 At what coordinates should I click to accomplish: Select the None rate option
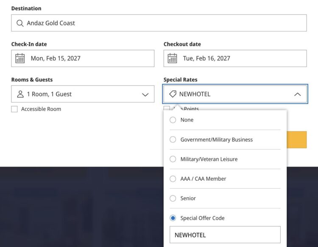click(x=173, y=120)
